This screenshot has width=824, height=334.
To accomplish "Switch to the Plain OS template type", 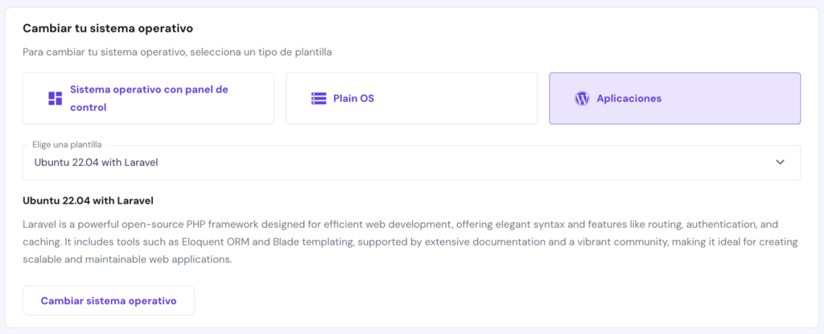I will [411, 98].
